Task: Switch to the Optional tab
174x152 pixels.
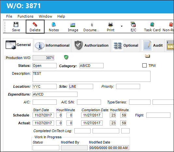Action: point(125,45)
